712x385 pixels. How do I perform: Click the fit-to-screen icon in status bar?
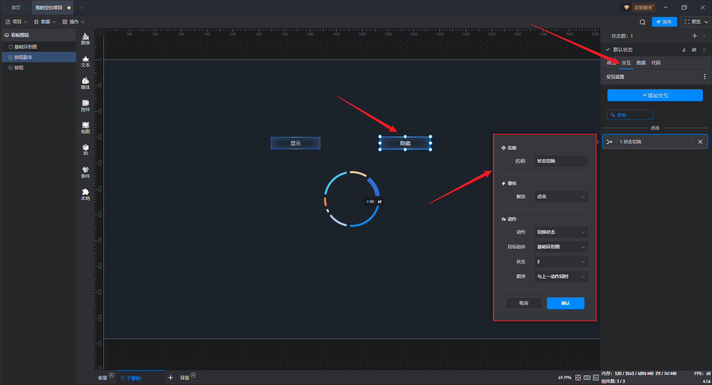(x=578, y=378)
